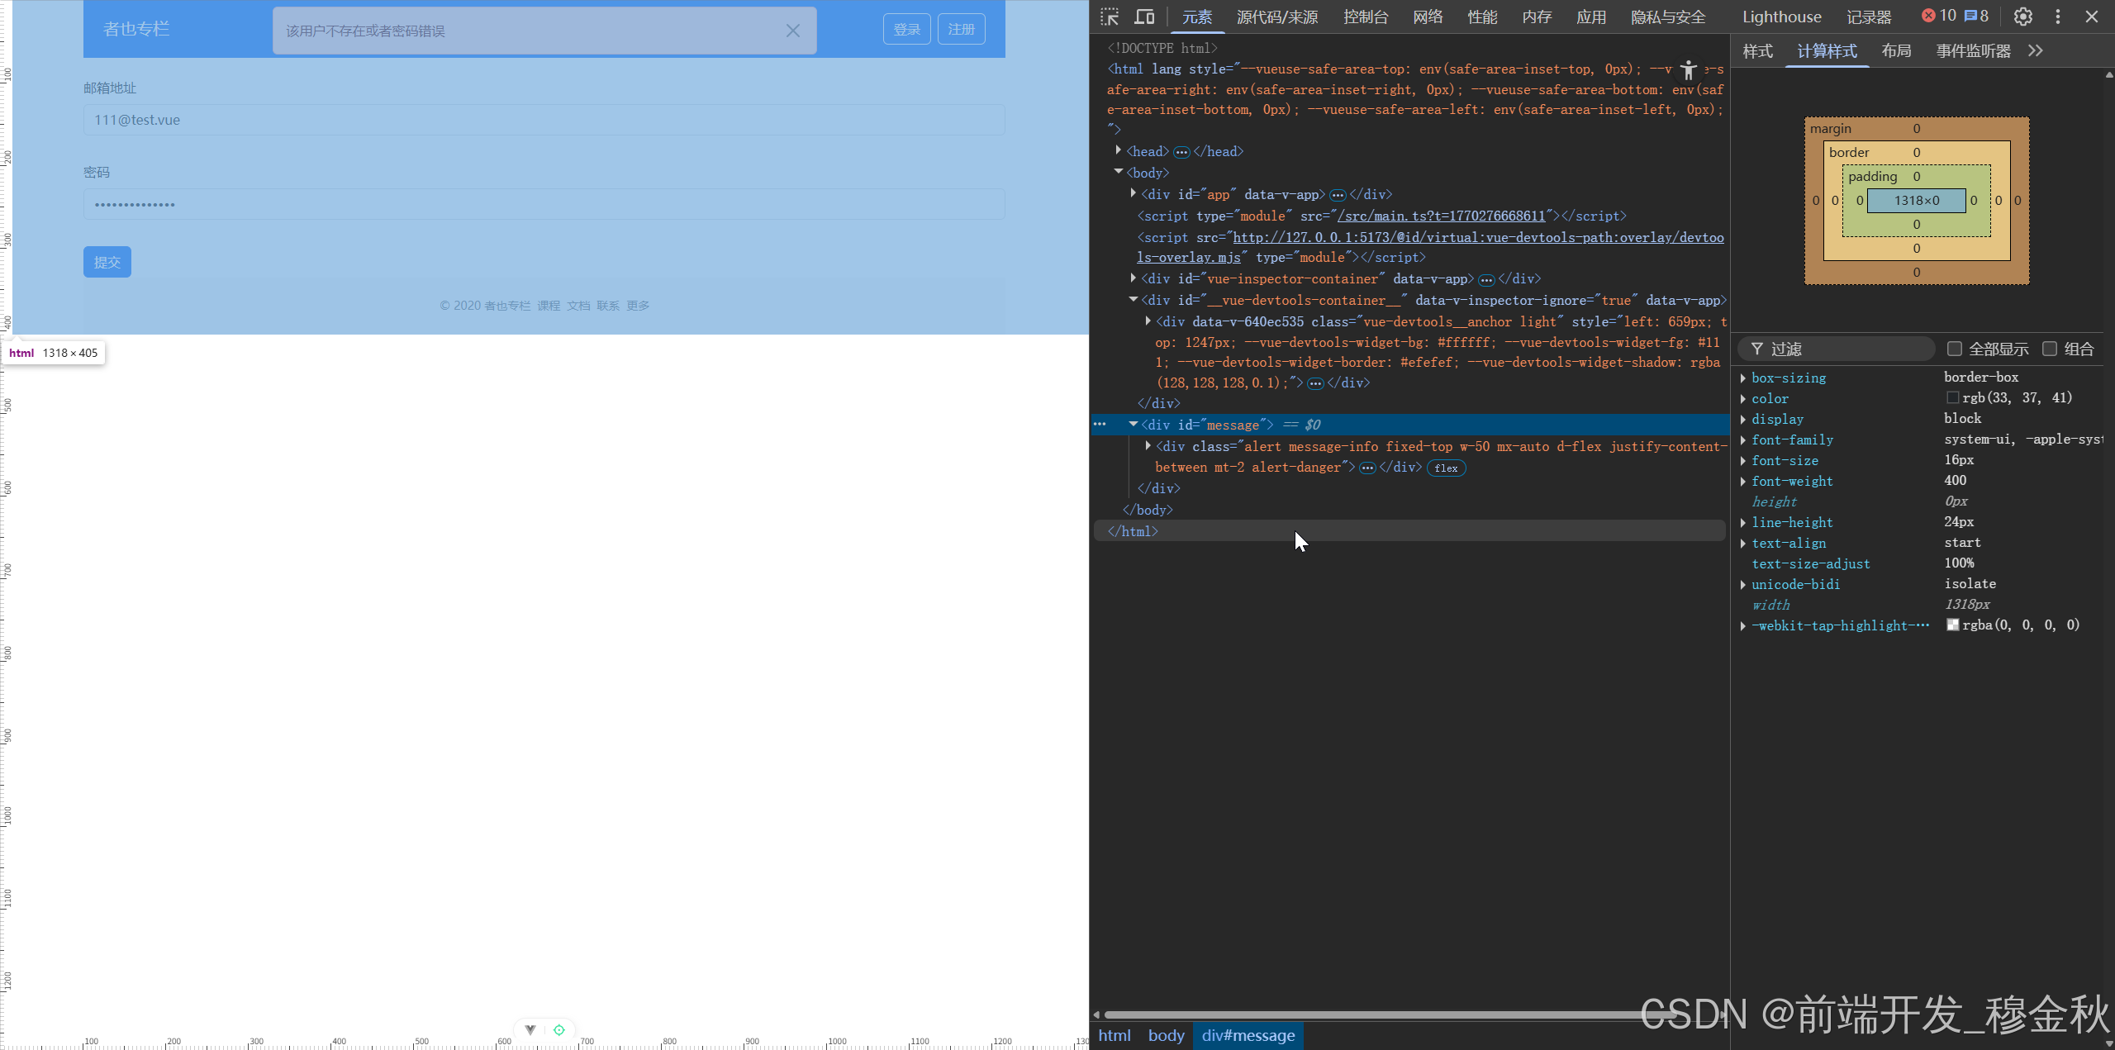Click the red error count badge
Viewport: 2115px width, 1050px height.
point(1938,16)
